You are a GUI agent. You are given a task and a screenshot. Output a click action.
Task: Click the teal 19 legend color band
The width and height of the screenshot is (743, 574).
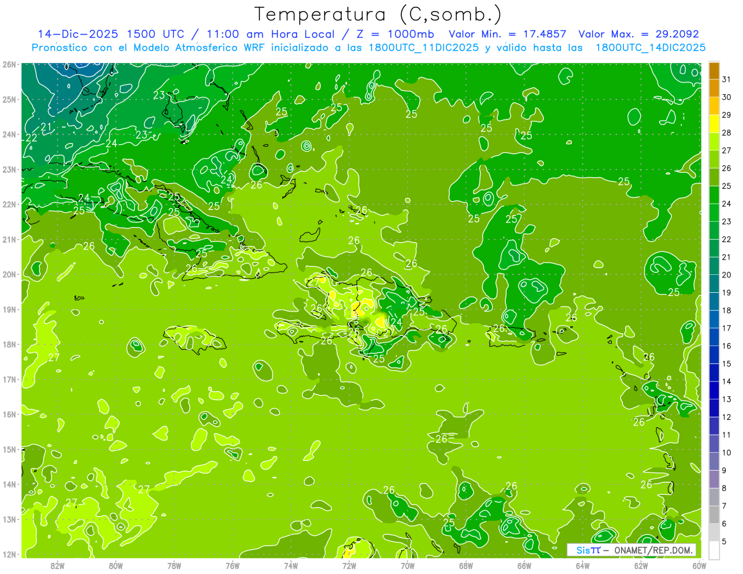click(x=713, y=284)
